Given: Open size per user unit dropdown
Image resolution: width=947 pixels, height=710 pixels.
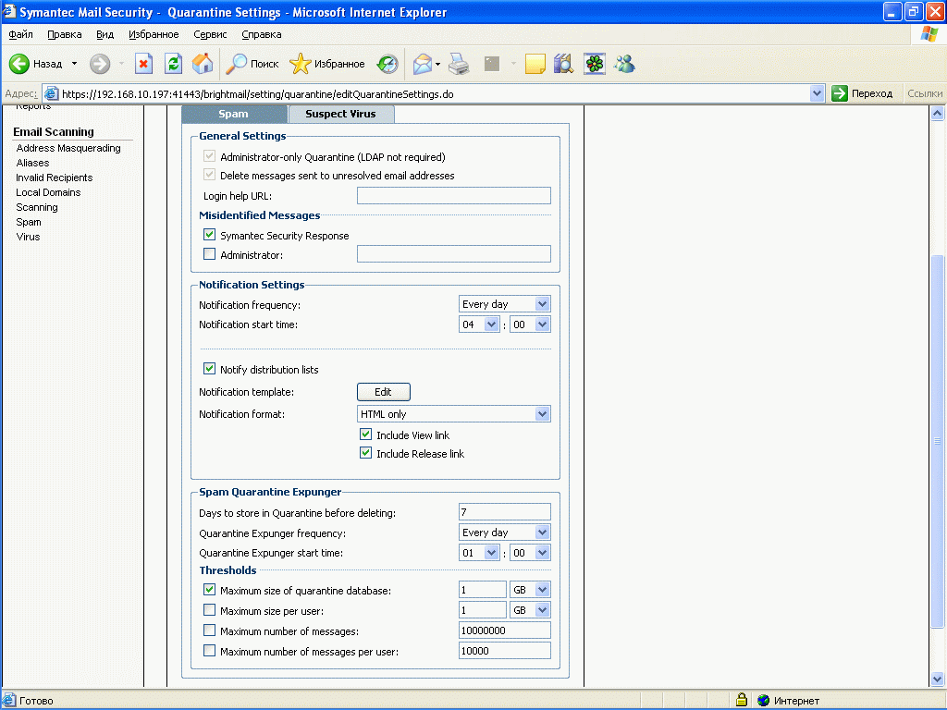Looking at the screenshot, I should pos(530,610).
